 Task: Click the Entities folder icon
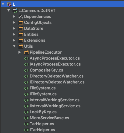21,35
